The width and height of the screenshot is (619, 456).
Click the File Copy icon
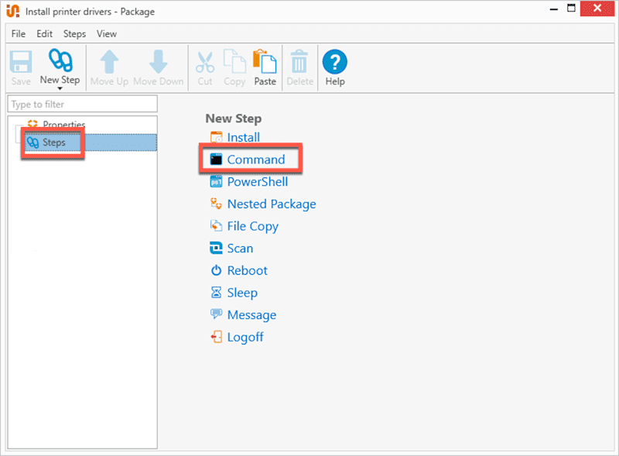click(x=217, y=226)
